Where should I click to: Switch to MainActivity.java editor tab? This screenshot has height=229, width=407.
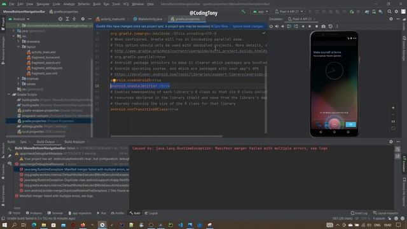[x=149, y=19]
